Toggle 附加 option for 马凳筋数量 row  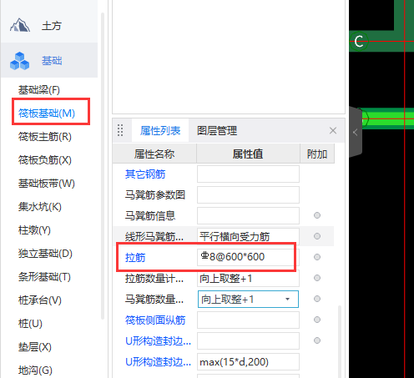pyautogui.click(x=317, y=299)
